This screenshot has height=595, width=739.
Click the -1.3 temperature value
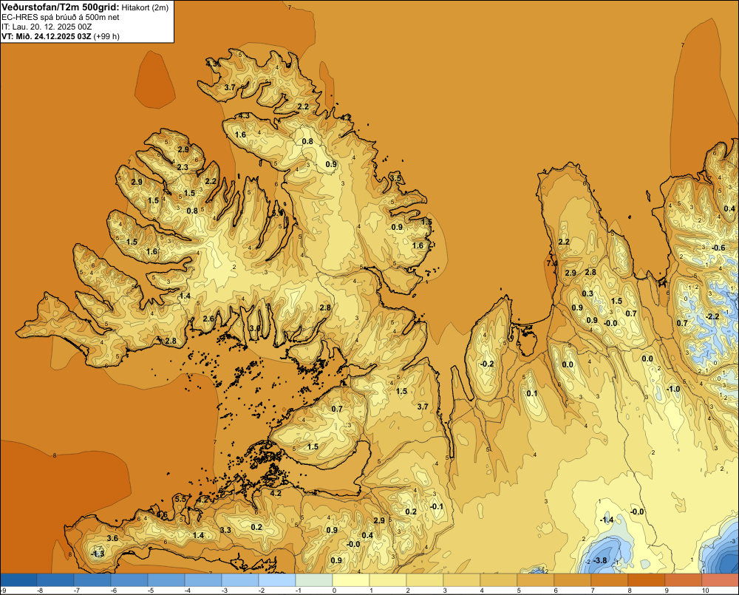click(x=98, y=554)
